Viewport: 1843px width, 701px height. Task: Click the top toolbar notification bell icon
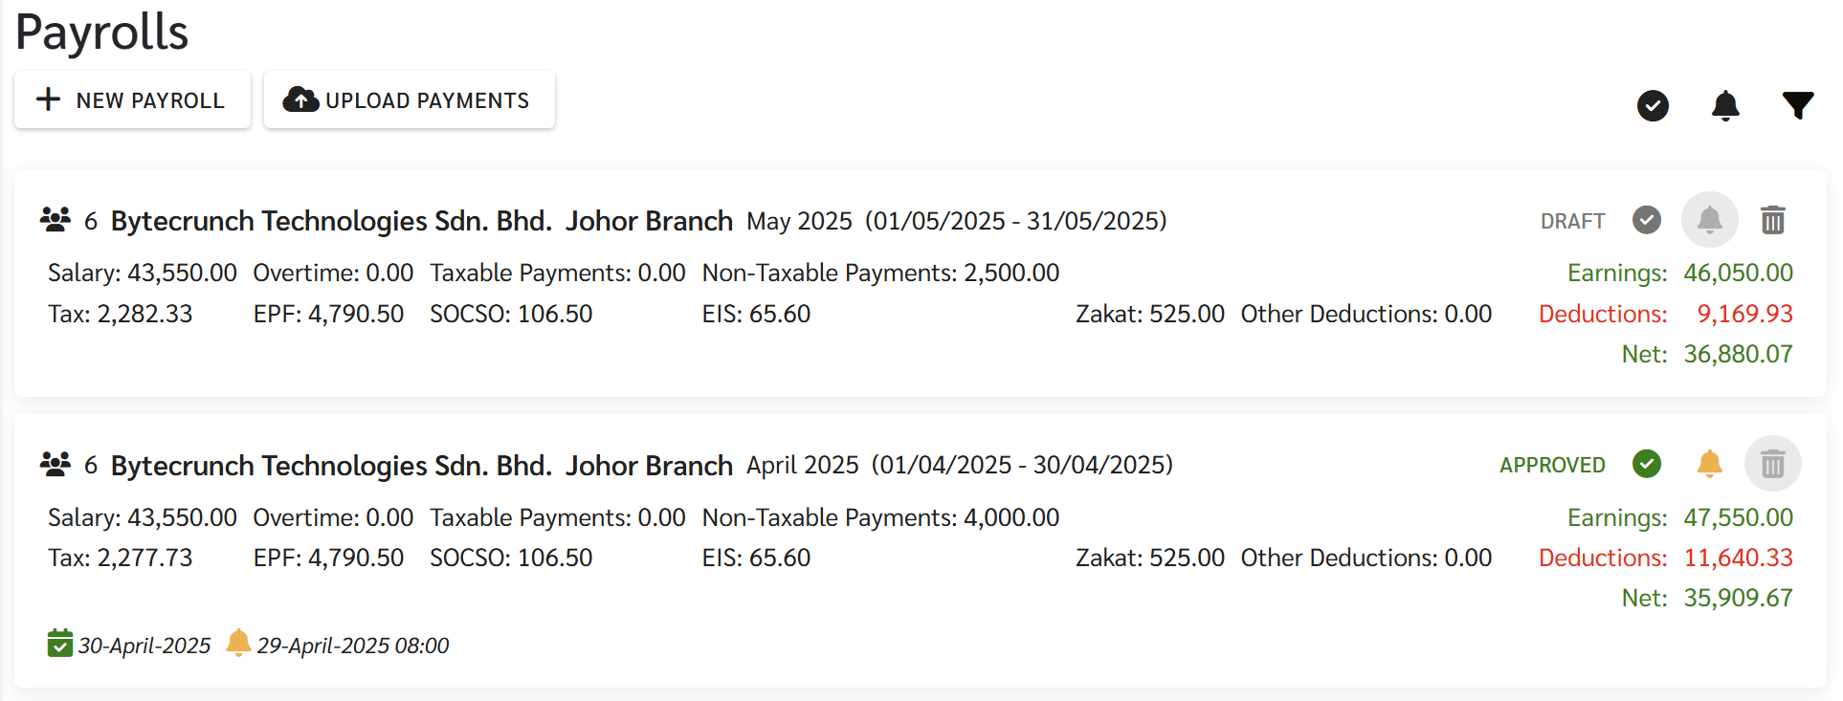(x=1724, y=105)
